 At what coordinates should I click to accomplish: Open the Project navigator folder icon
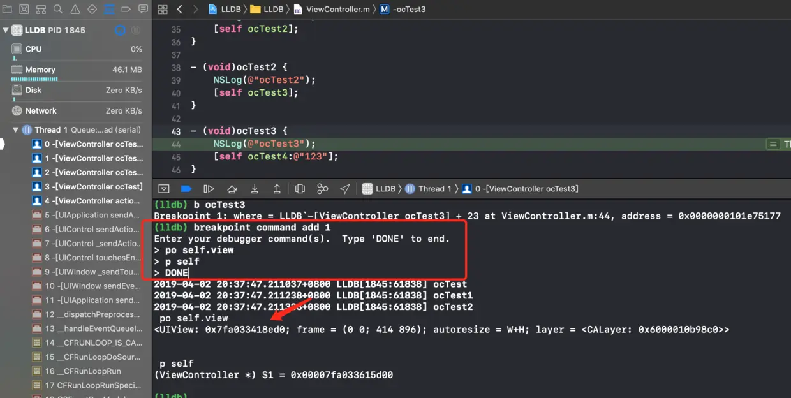8,8
